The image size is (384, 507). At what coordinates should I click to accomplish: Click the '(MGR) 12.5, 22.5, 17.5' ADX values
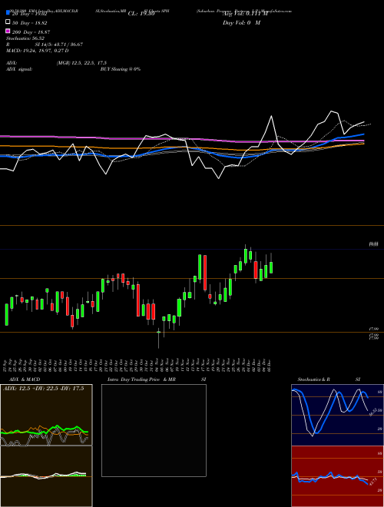tap(81, 63)
